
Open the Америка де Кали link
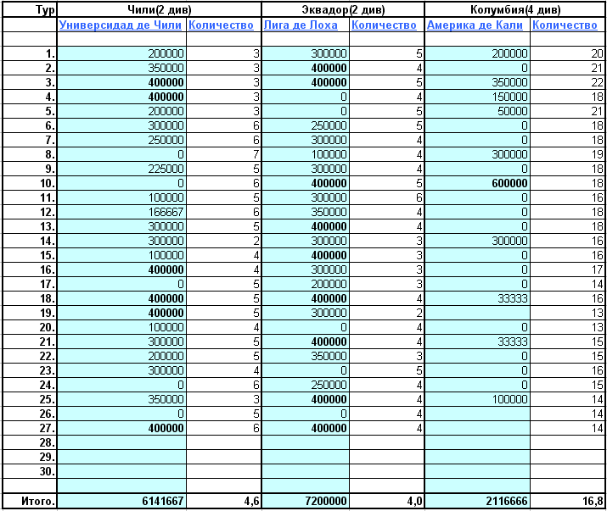click(475, 25)
